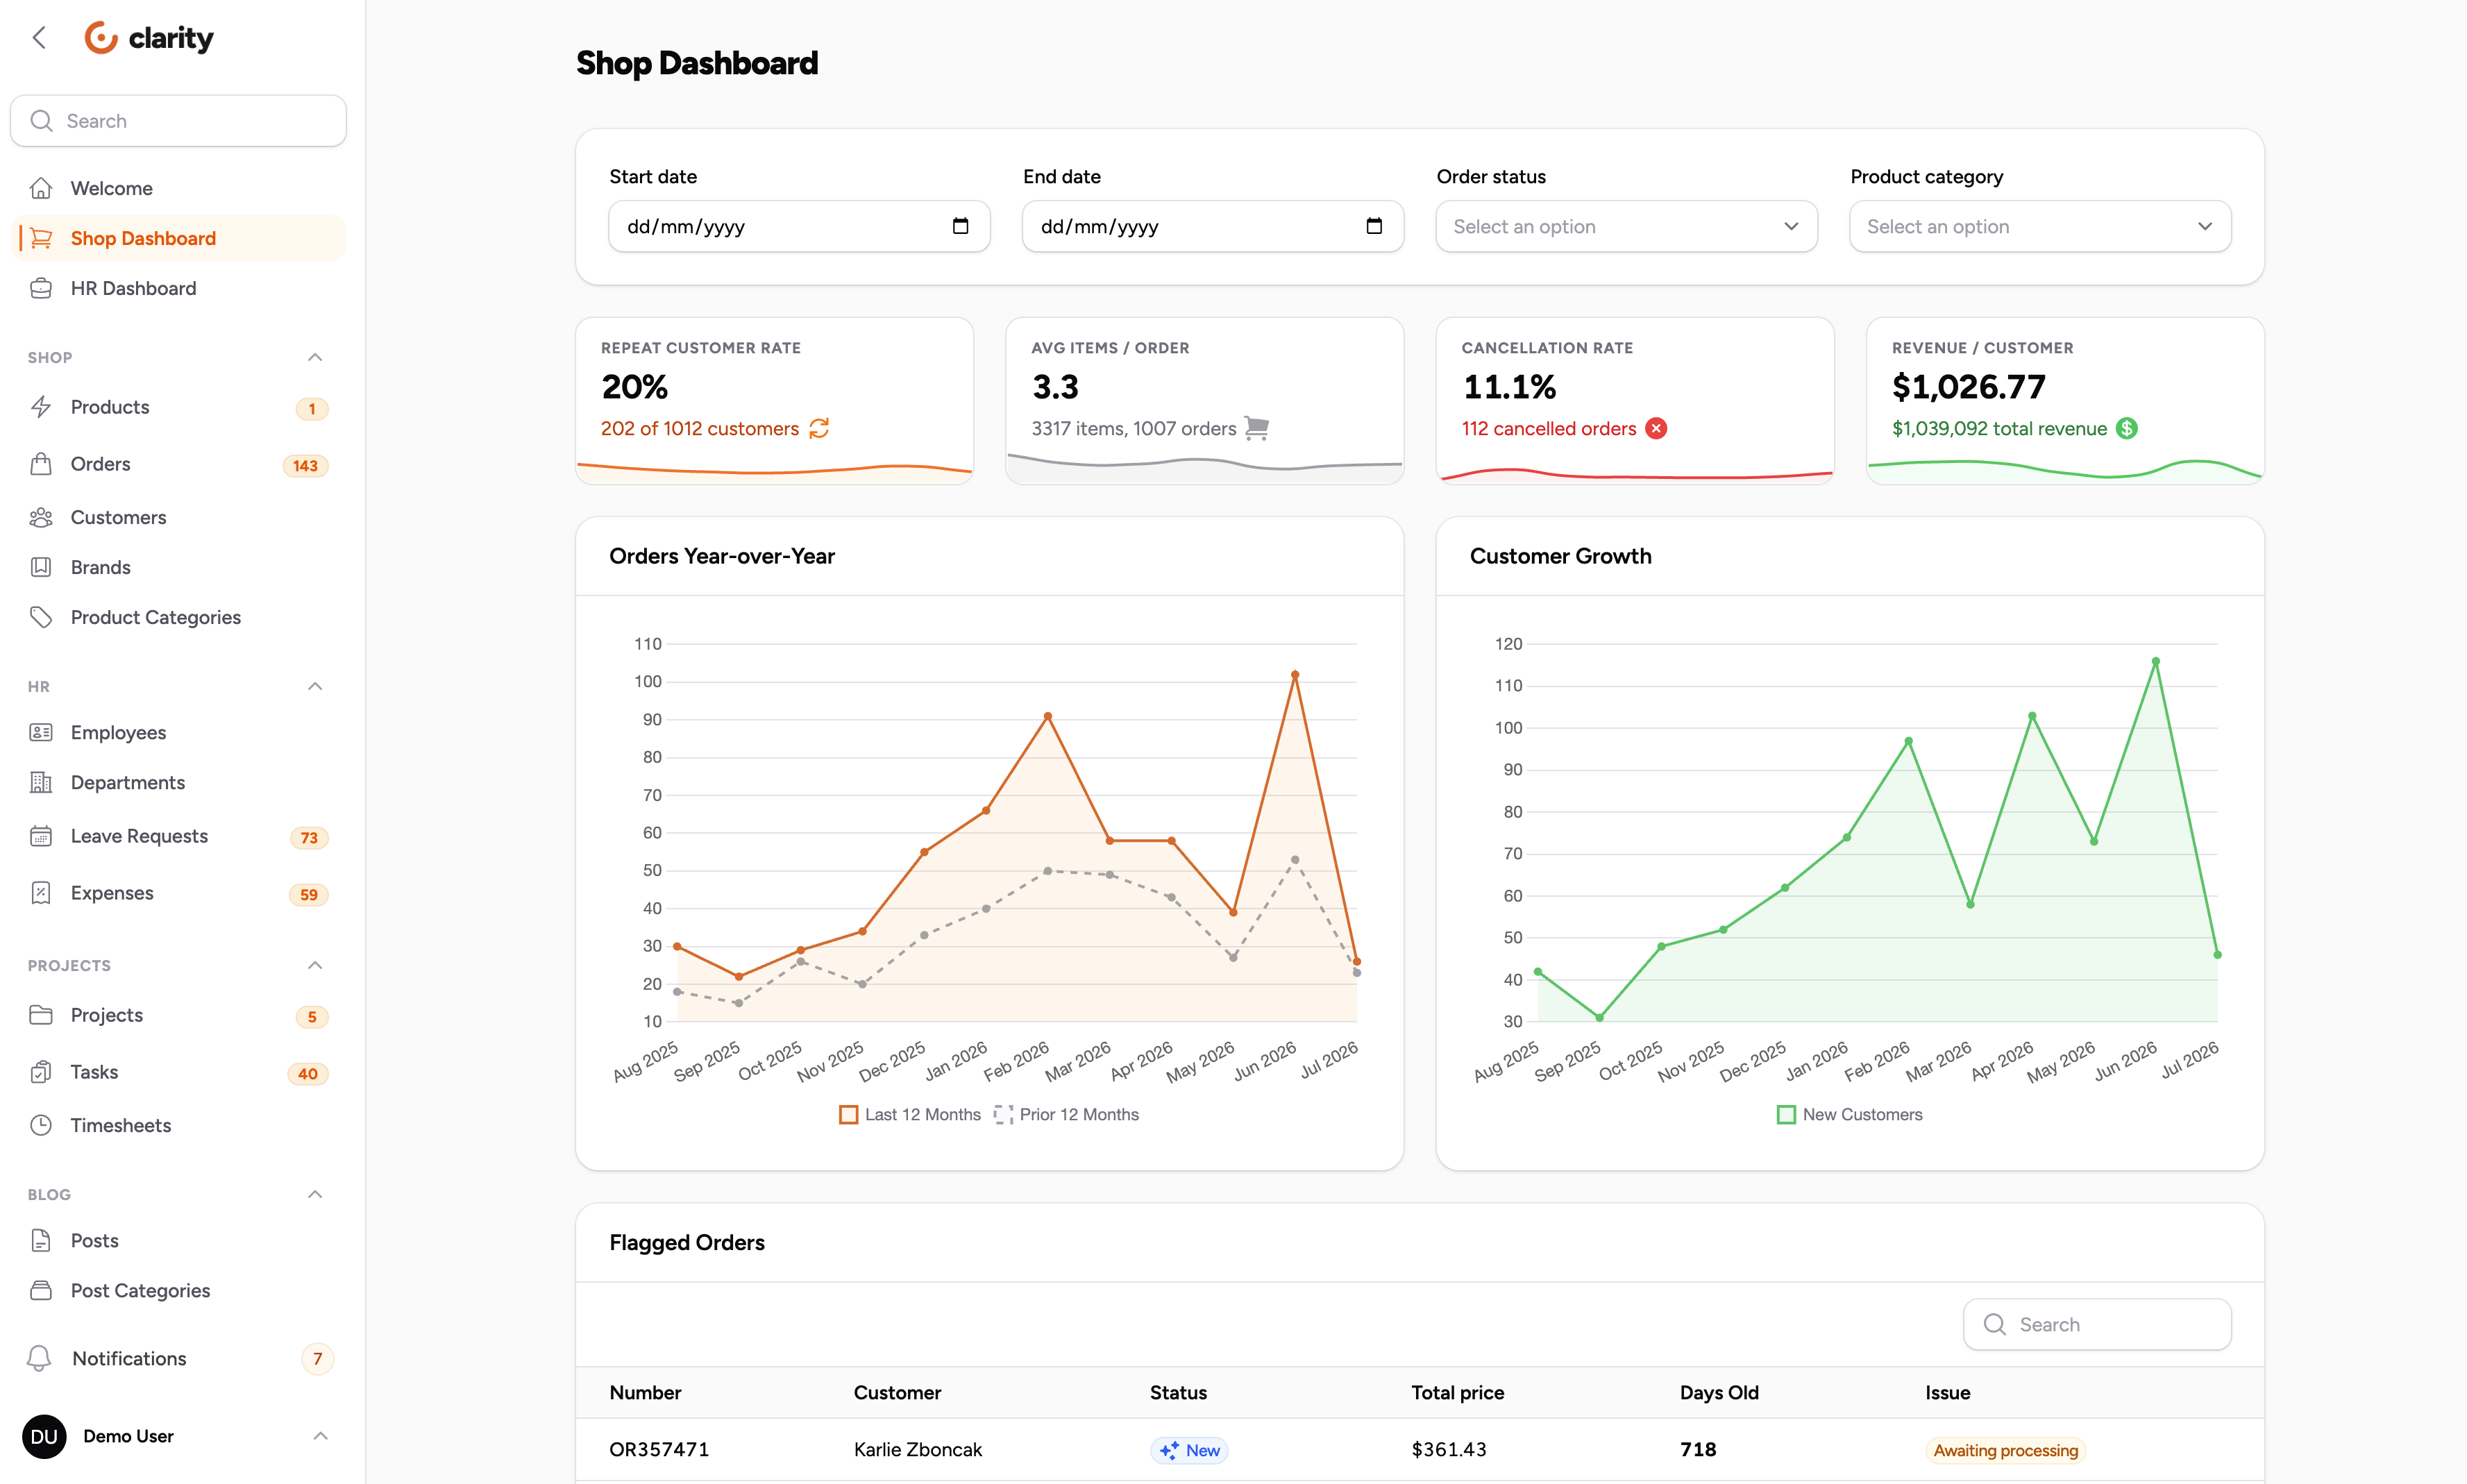Viewport: 2467px width, 1484px height.
Task: Click order number OR357471
Action: tap(659, 1449)
